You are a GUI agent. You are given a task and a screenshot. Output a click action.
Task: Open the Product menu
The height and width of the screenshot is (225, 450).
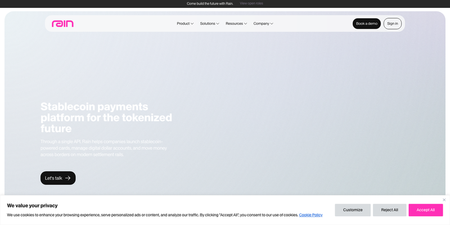(x=185, y=24)
